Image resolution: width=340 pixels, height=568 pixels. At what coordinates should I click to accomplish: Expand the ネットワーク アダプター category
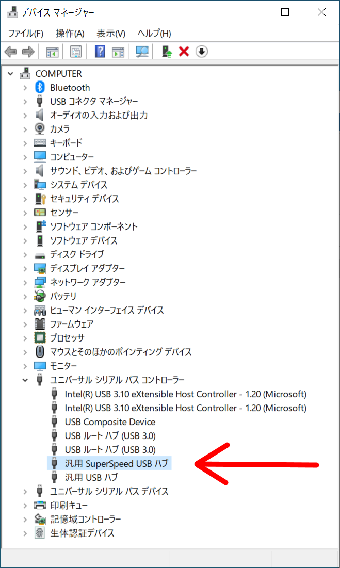[x=25, y=282]
